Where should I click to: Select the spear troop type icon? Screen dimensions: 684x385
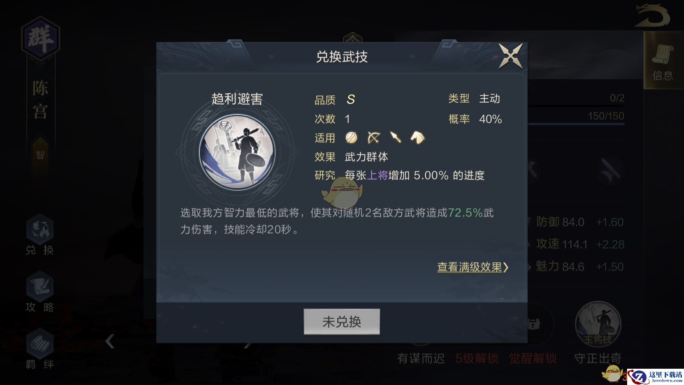coord(396,137)
